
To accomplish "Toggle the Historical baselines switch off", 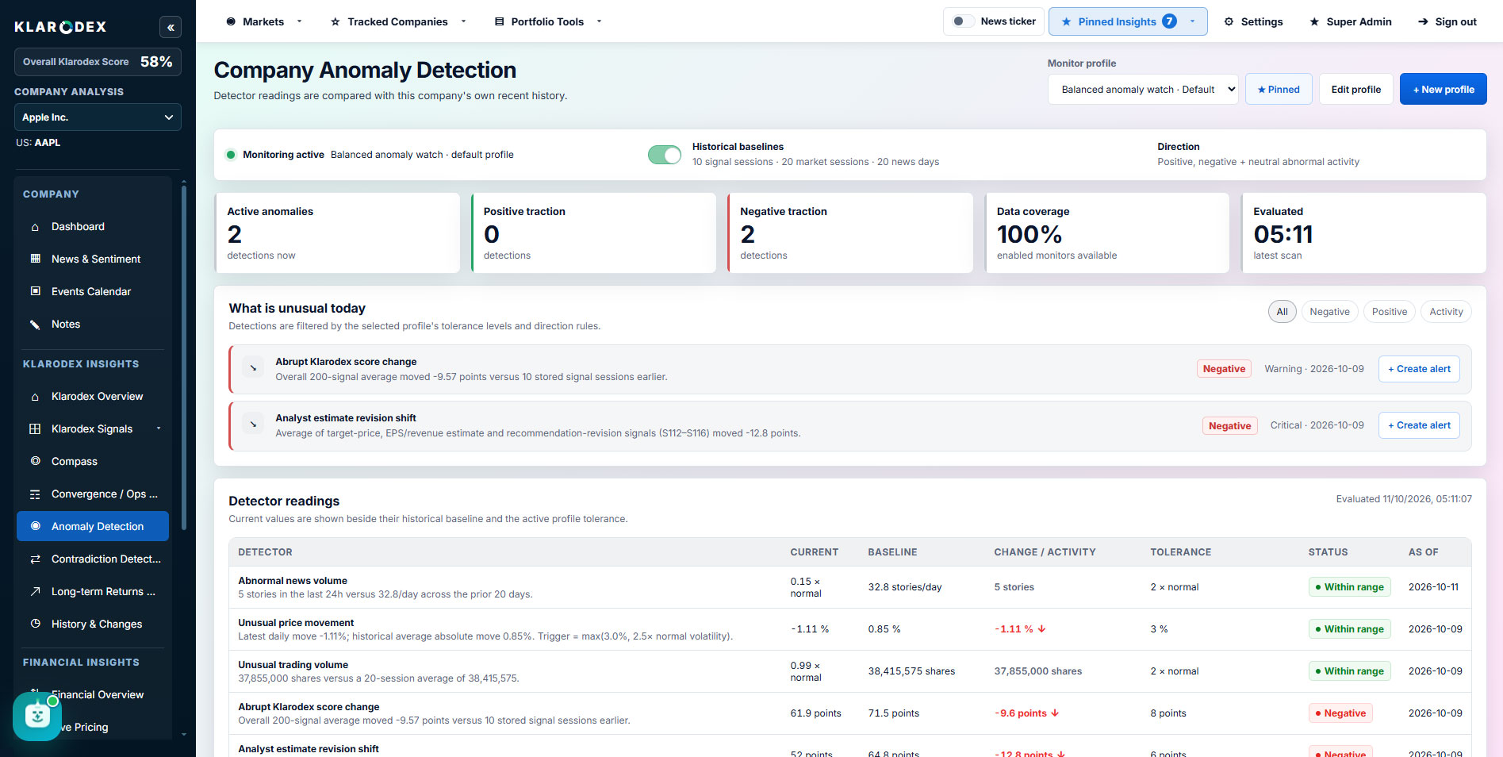I will pyautogui.click(x=665, y=155).
